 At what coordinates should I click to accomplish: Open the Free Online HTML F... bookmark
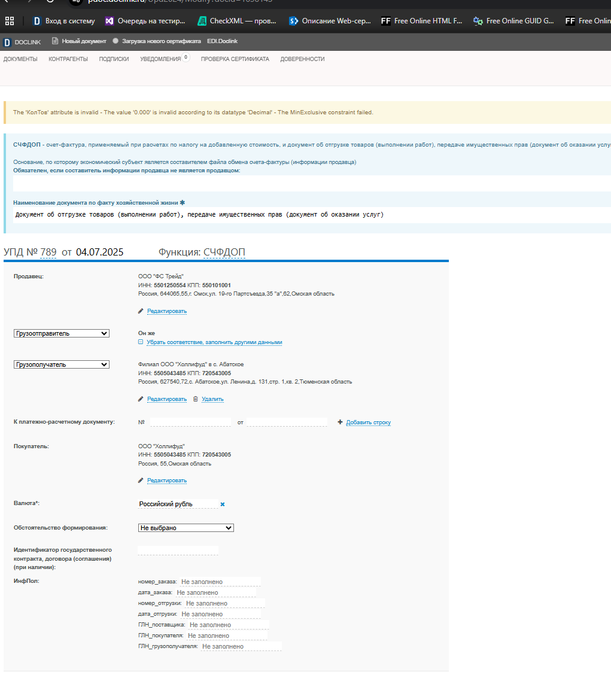pos(421,21)
